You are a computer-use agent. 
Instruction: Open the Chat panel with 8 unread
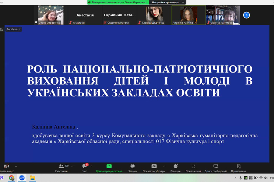[84, 168]
